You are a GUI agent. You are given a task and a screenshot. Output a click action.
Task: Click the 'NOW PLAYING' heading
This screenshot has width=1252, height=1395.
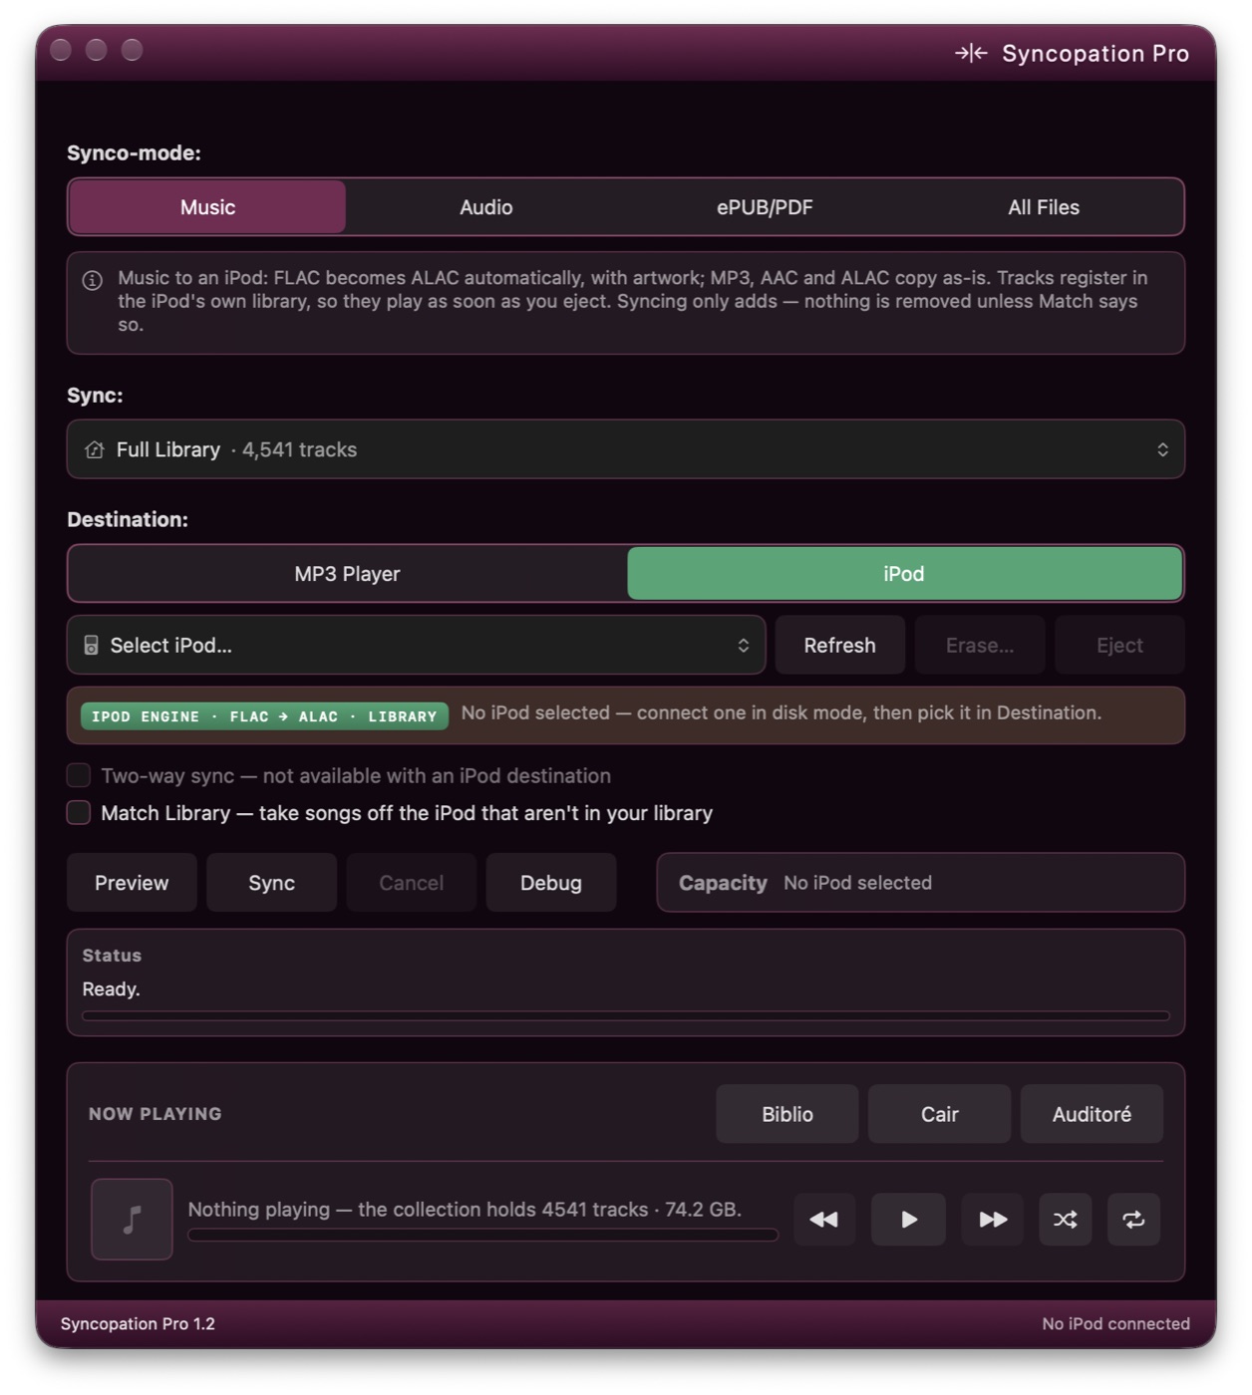[156, 1114]
